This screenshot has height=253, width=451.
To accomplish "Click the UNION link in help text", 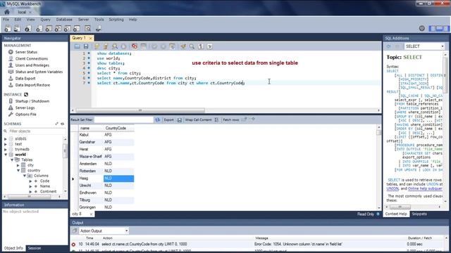I will tap(393, 188).
